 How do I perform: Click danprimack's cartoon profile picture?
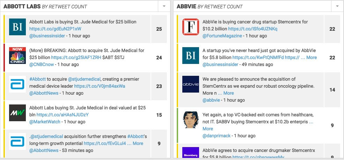(x=191, y=120)
